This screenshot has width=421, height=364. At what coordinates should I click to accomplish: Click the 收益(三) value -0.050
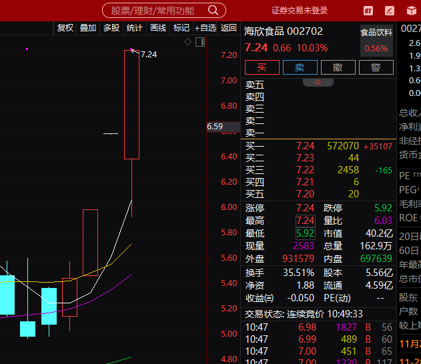tap(300, 298)
